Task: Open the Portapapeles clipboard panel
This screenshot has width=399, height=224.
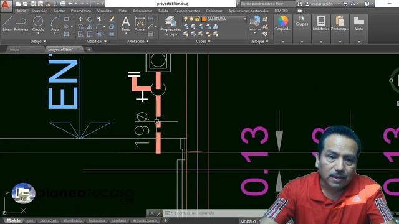Action: [x=340, y=24]
